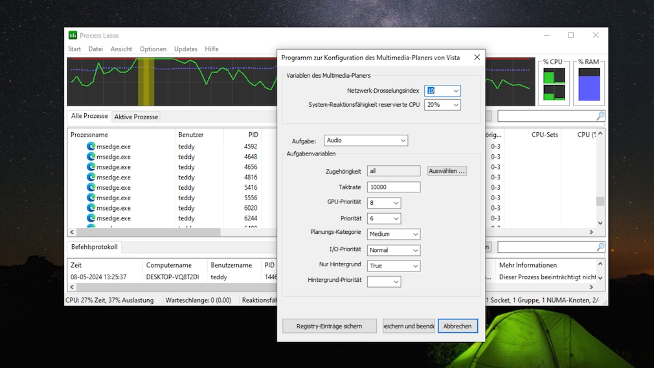Image resolution: width=654 pixels, height=368 pixels.
Task: Click the Mehr Informationen column header
Action: tap(546, 265)
